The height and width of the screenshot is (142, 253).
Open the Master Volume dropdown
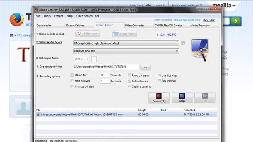coord(126,51)
